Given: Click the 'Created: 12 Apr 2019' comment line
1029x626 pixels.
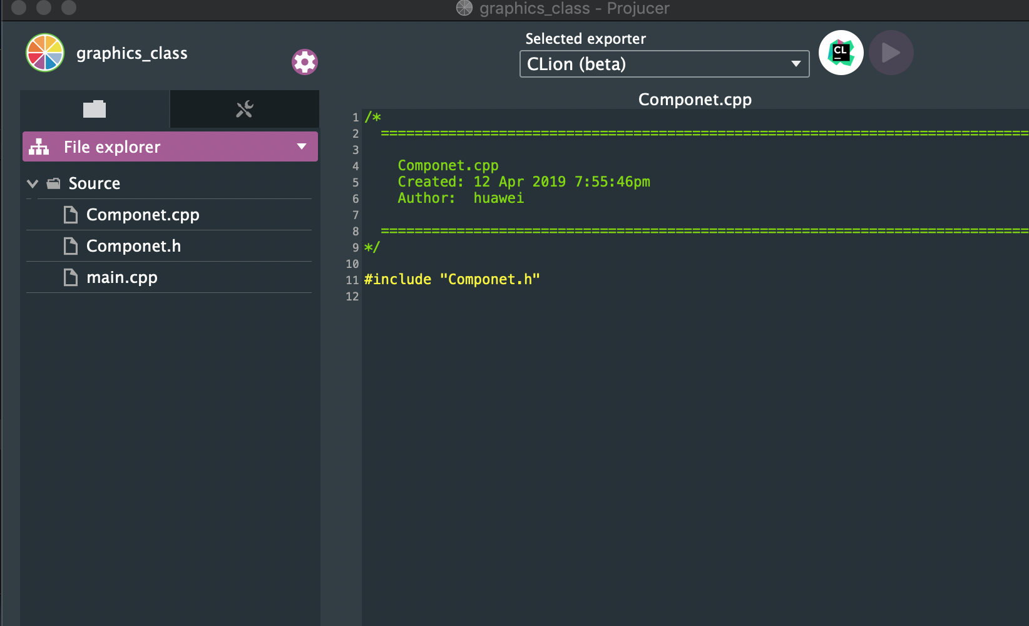Looking at the screenshot, I should [524, 182].
